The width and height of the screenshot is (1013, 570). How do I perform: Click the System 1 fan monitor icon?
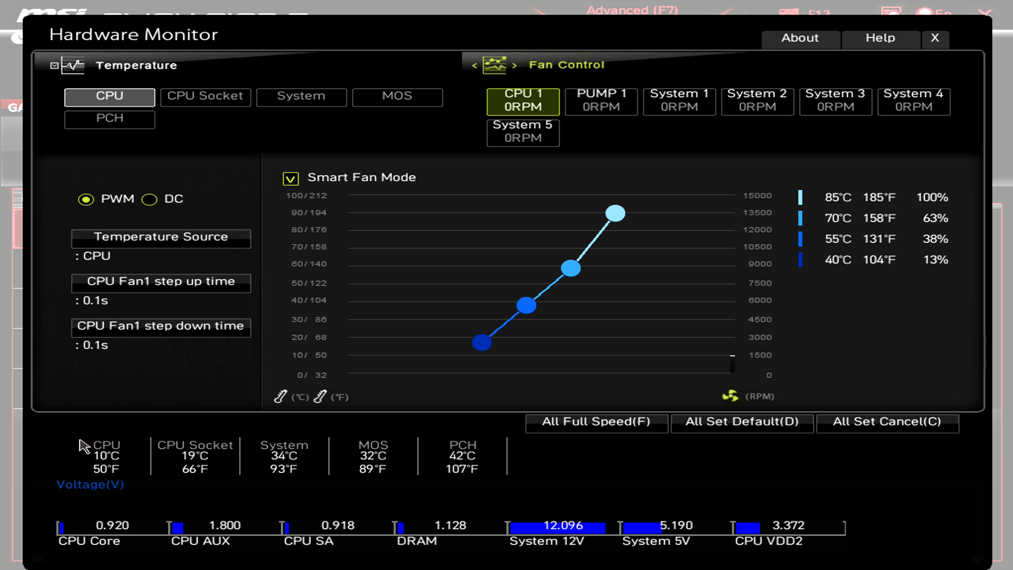tap(679, 100)
